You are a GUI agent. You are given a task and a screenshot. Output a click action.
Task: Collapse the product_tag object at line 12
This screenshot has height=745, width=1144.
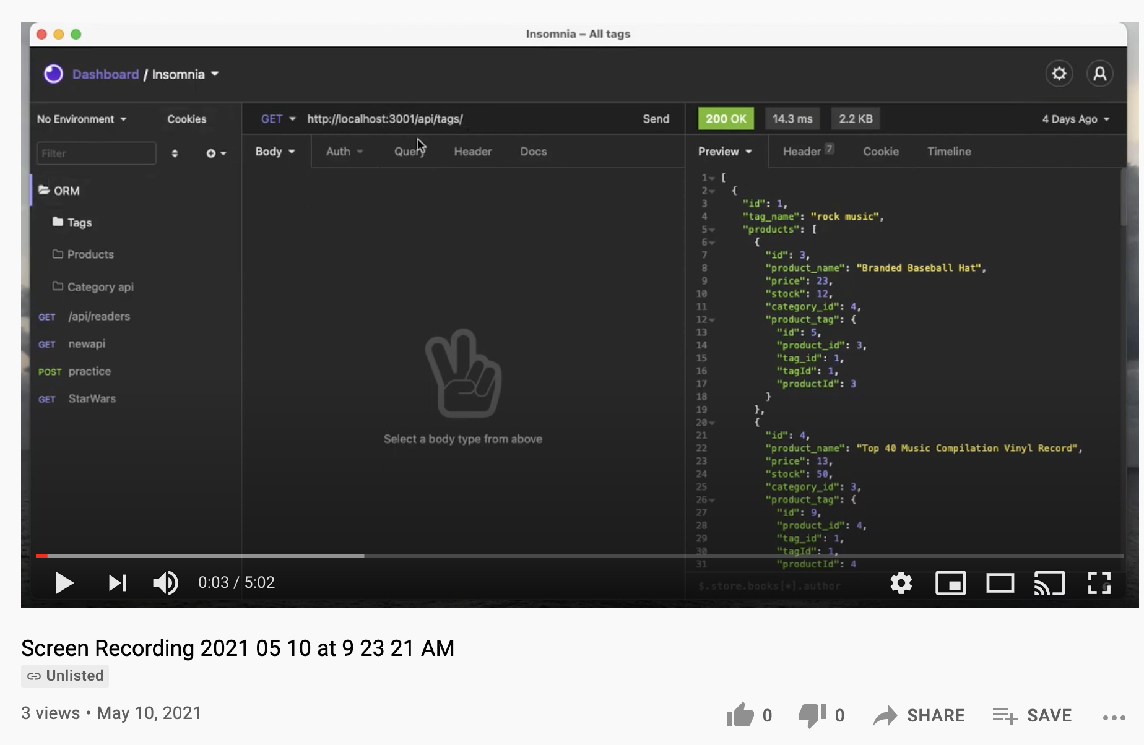pos(712,320)
